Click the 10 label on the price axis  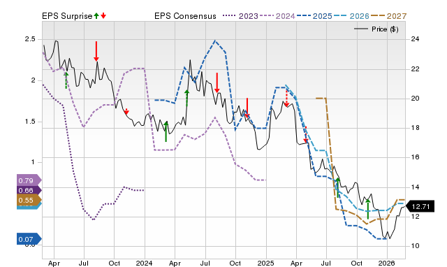[x=416, y=245]
